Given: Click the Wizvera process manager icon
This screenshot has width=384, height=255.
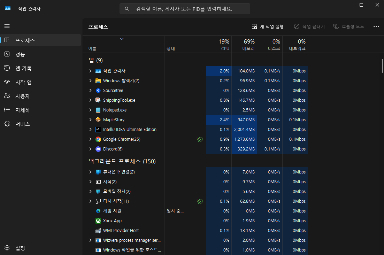Looking at the screenshot, I should pyautogui.click(x=98, y=240).
